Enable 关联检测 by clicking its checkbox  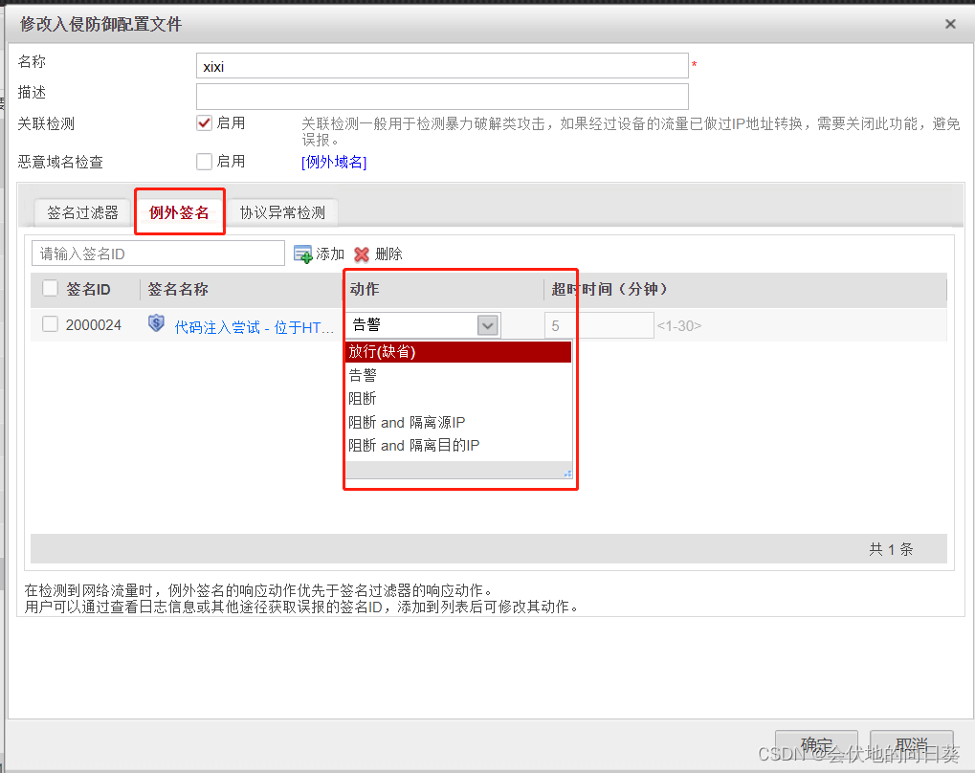(203, 122)
